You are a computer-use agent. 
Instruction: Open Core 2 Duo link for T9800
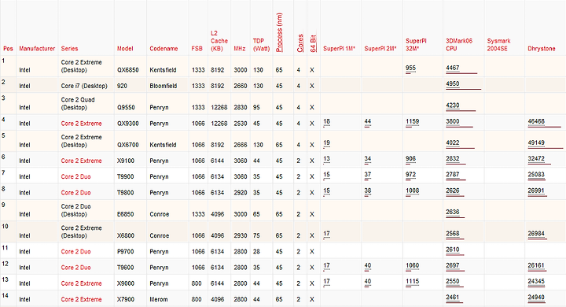[75, 192]
